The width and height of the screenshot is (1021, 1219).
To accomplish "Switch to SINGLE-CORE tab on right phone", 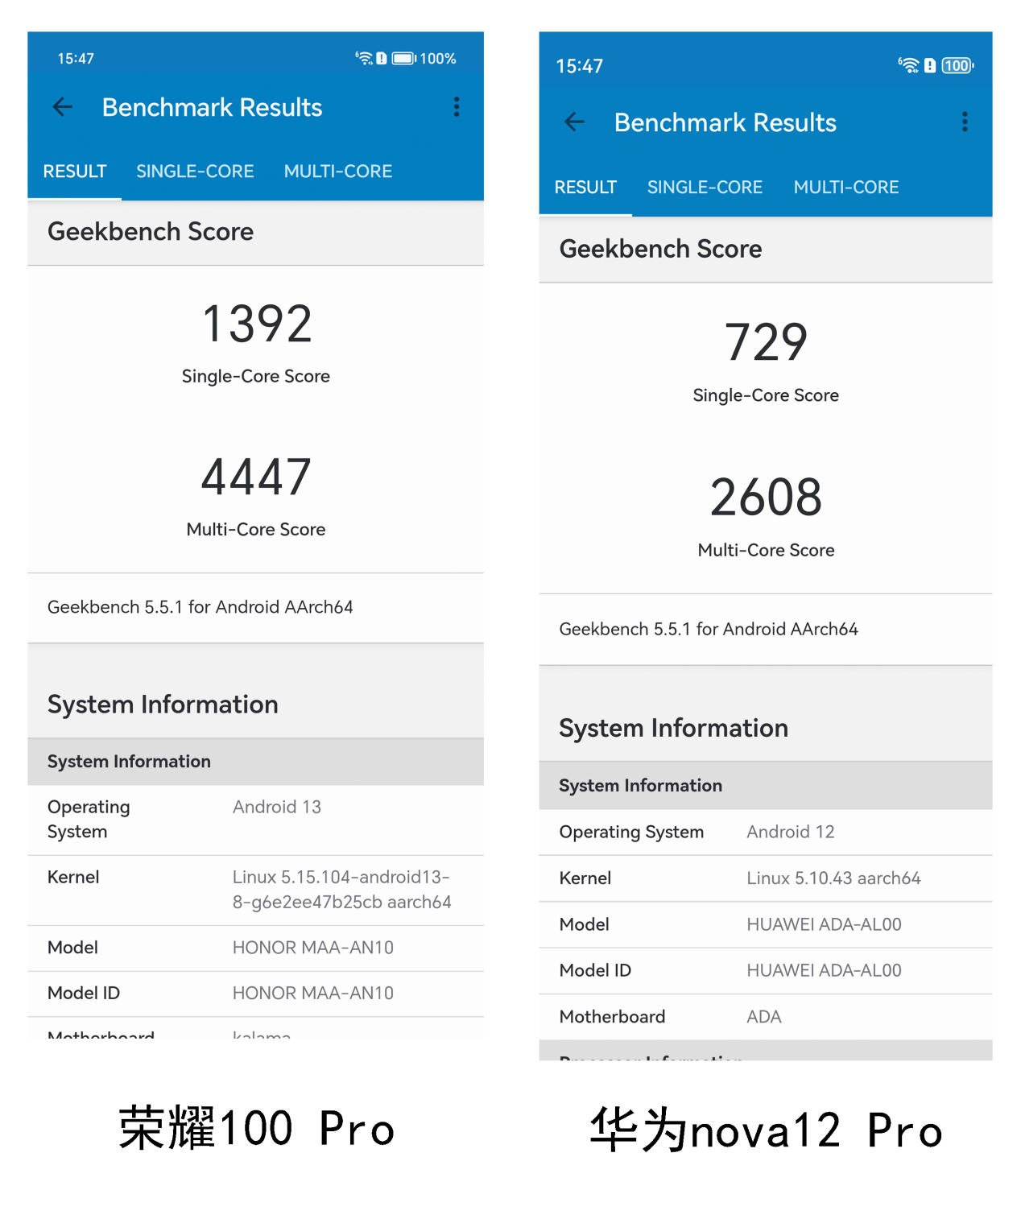I will tap(705, 188).
